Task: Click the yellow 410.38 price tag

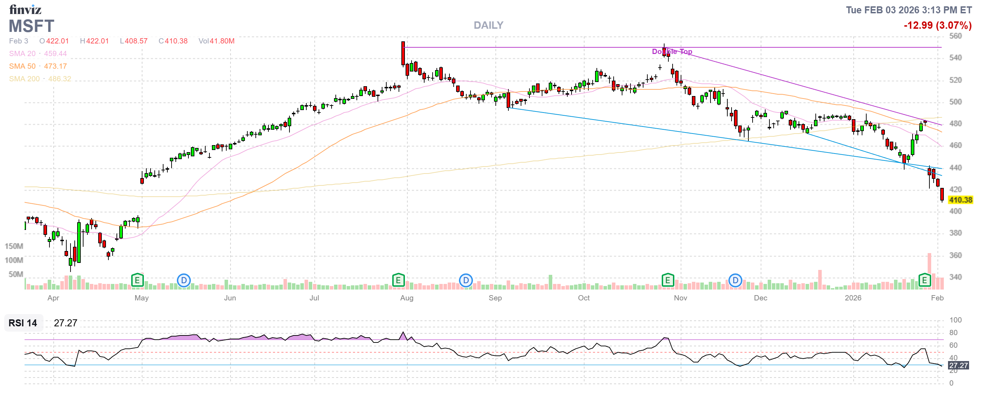Action: tap(960, 200)
